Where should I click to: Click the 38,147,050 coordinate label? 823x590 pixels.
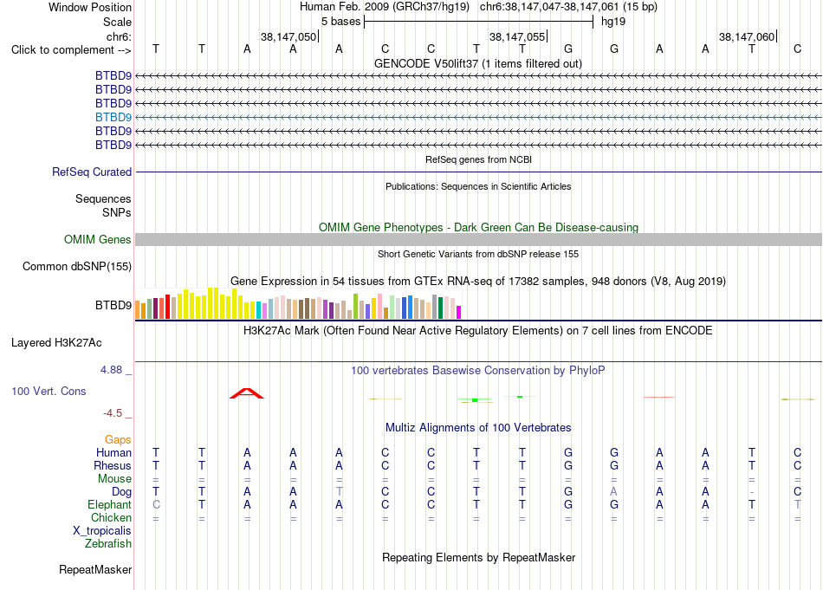[288, 36]
